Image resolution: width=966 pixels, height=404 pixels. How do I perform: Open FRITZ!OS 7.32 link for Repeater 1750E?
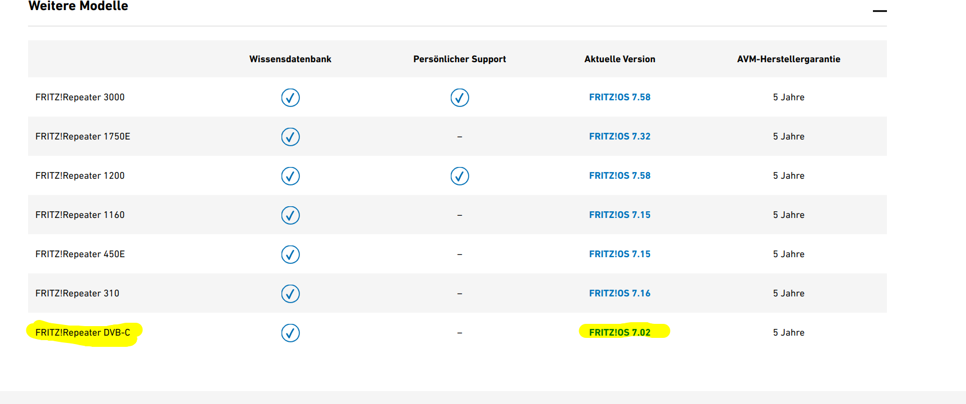tap(620, 137)
